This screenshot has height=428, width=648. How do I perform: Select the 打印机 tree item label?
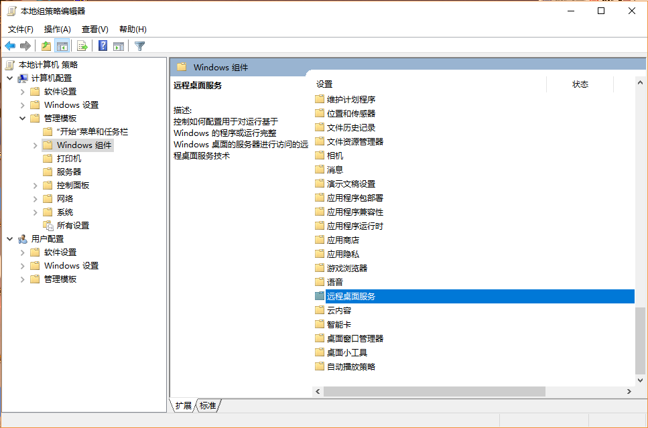point(69,159)
